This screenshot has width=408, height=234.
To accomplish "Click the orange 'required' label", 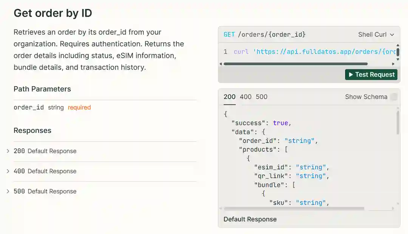I will (x=79, y=108).
